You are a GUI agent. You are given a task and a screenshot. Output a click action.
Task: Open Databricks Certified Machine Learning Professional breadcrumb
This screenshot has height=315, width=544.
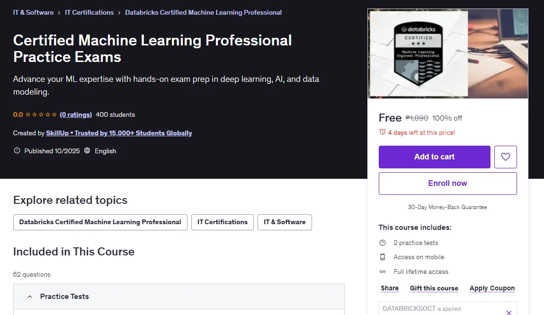click(203, 12)
